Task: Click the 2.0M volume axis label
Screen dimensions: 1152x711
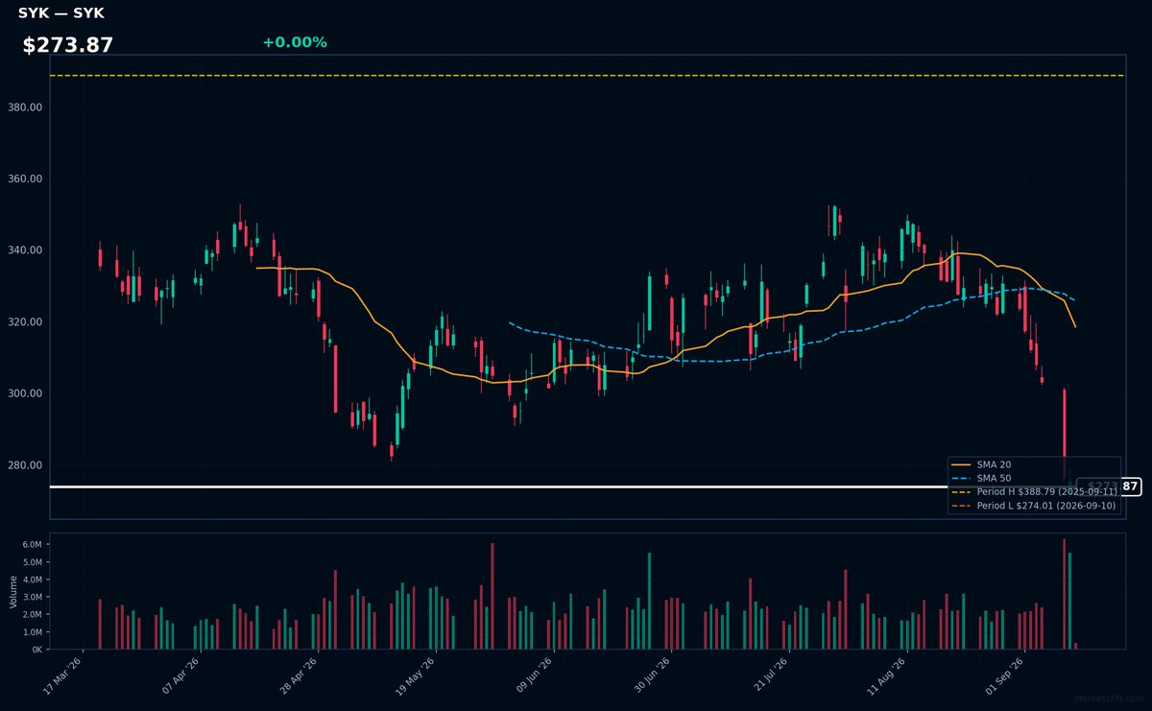Action: 34,615
